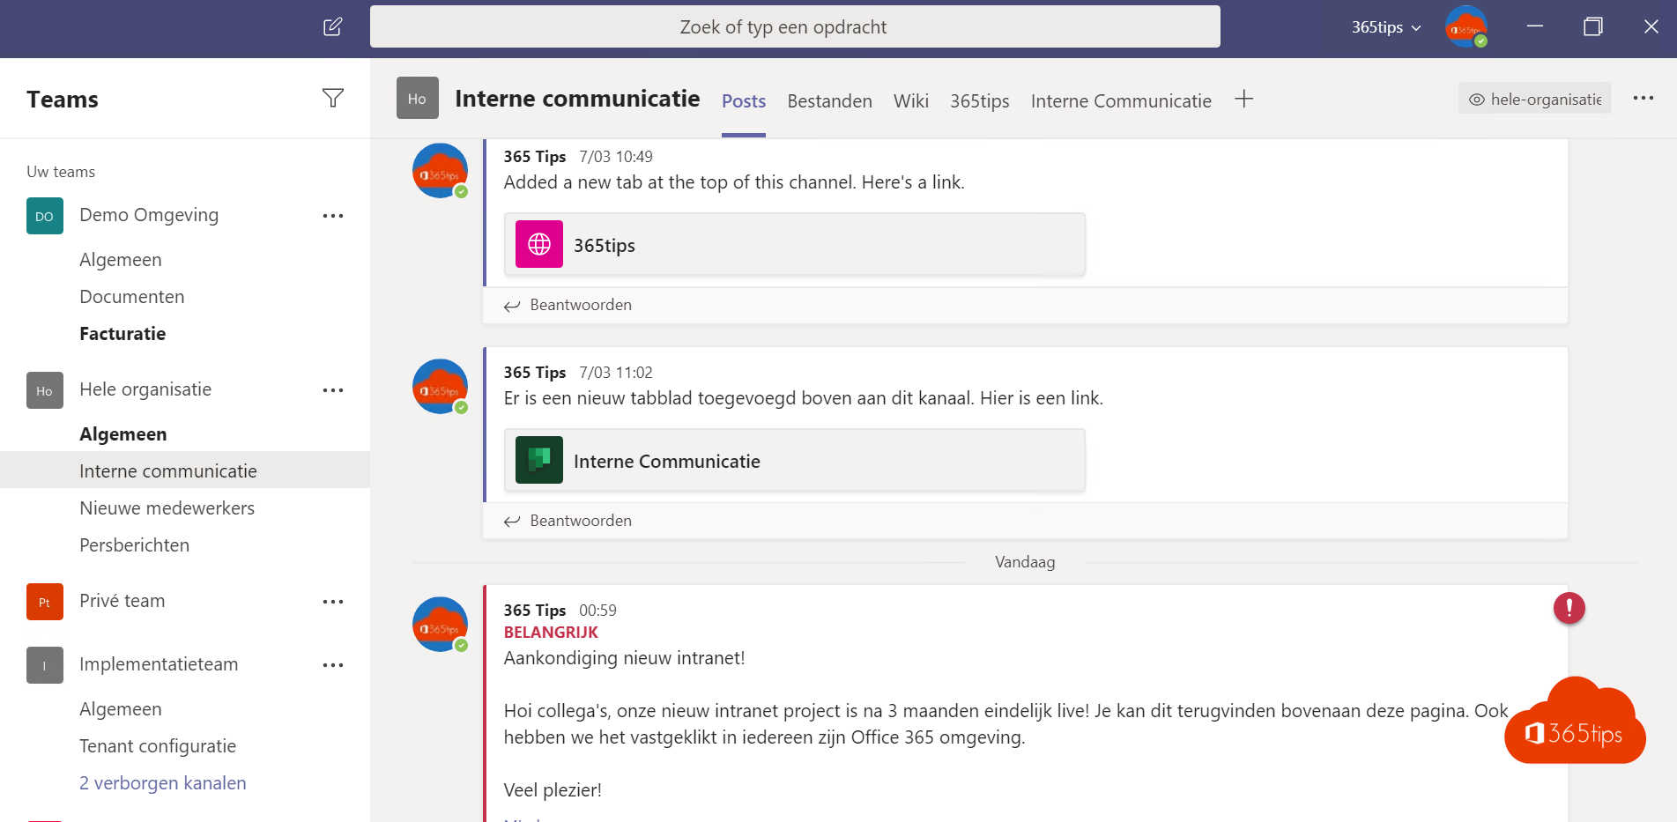This screenshot has height=822, width=1677.
Task: Click 365 Tips sender name at 00:59
Action: pyautogui.click(x=535, y=611)
